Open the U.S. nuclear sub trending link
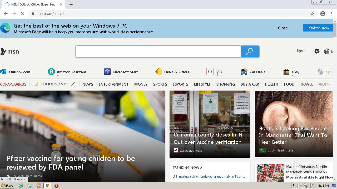 click(209, 177)
